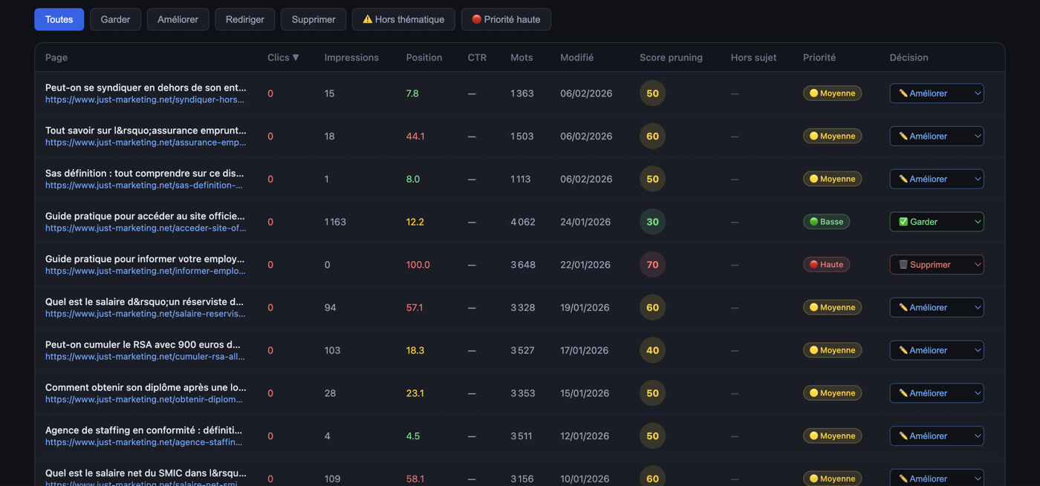
Task: Open decision dropdown for salaire réserviste row
Action: point(937,307)
